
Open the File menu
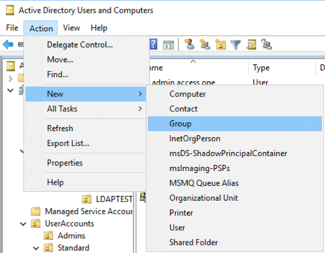pos(12,28)
